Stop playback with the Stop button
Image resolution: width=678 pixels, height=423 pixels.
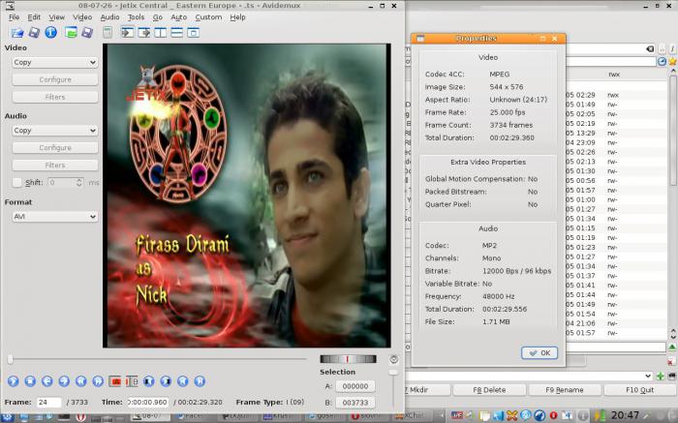pos(30,381)
